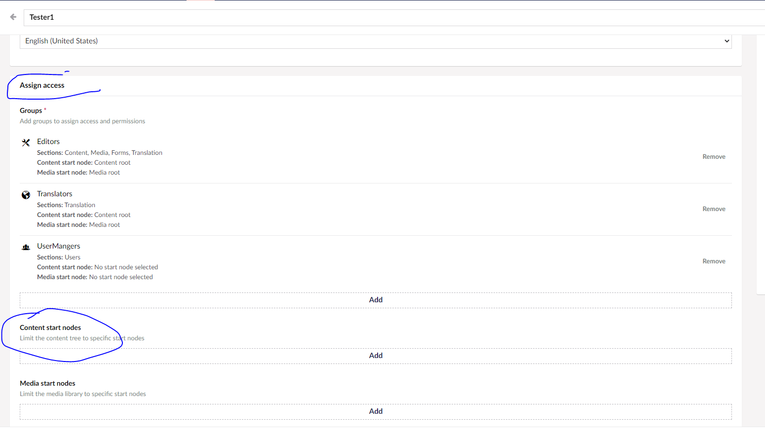
Task: Add a media start node
Action: coord(376,411)
